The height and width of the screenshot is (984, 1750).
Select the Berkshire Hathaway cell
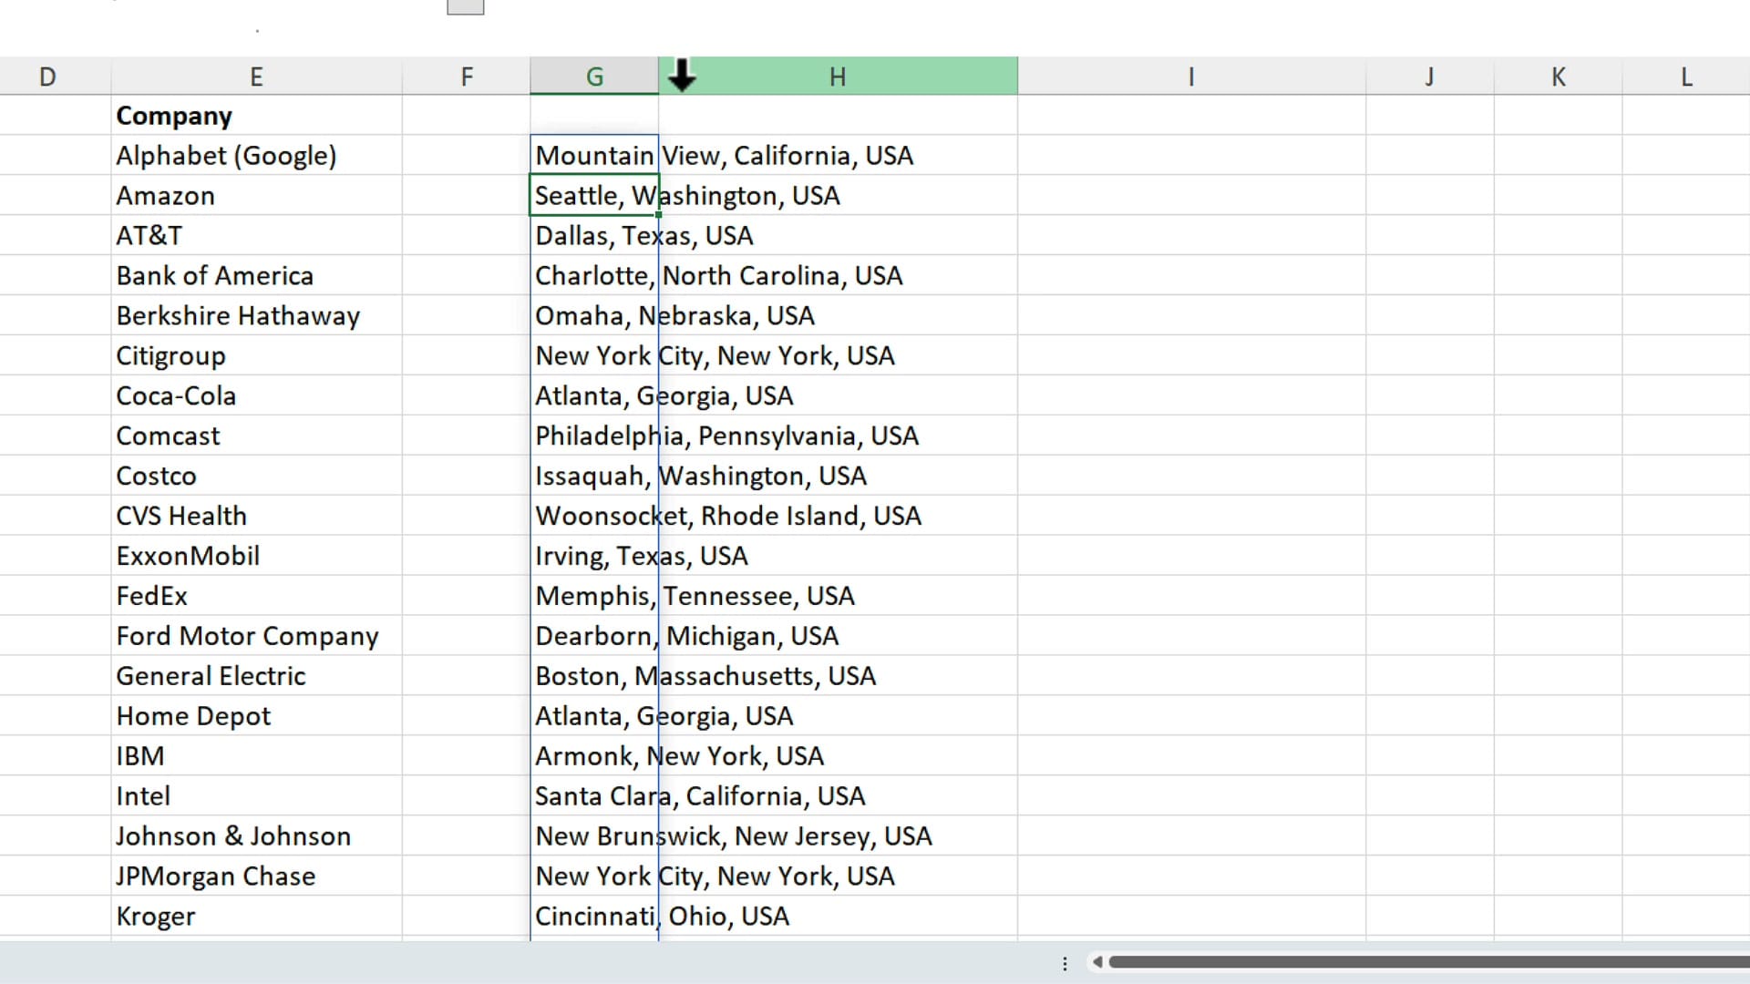(x=238, y=315)
